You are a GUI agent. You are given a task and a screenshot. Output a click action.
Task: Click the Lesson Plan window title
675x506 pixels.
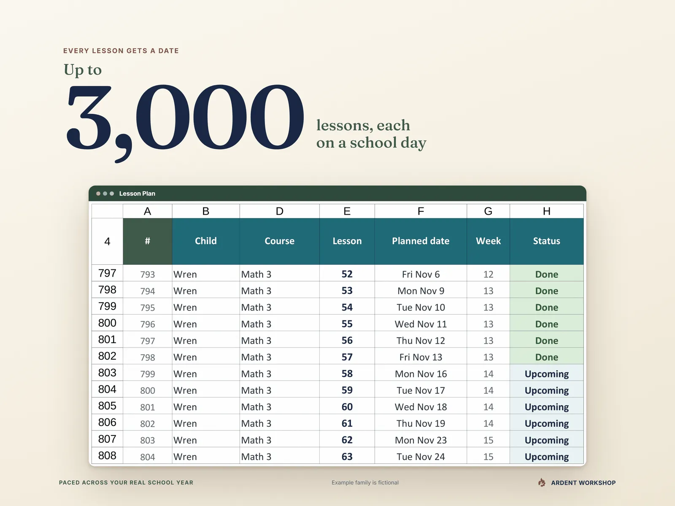tap(137, 194)
